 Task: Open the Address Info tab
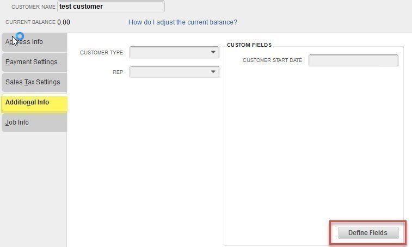tap(34, 42)
